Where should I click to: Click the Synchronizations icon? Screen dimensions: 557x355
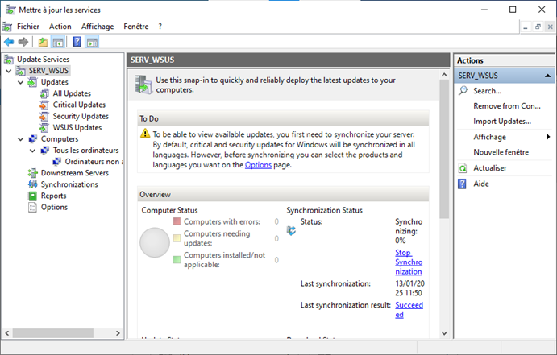click(x=33, y=184)
